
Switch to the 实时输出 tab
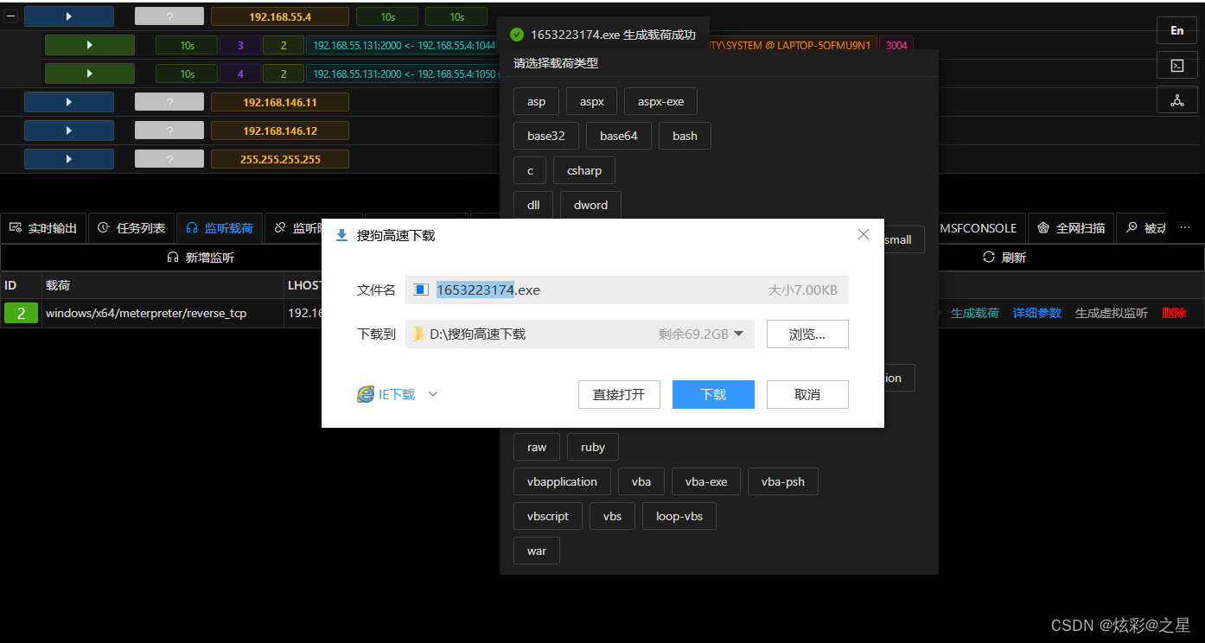point(43,228)
